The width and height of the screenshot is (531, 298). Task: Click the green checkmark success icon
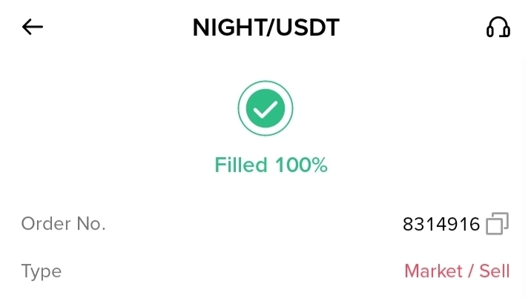(x=265, y=110)
